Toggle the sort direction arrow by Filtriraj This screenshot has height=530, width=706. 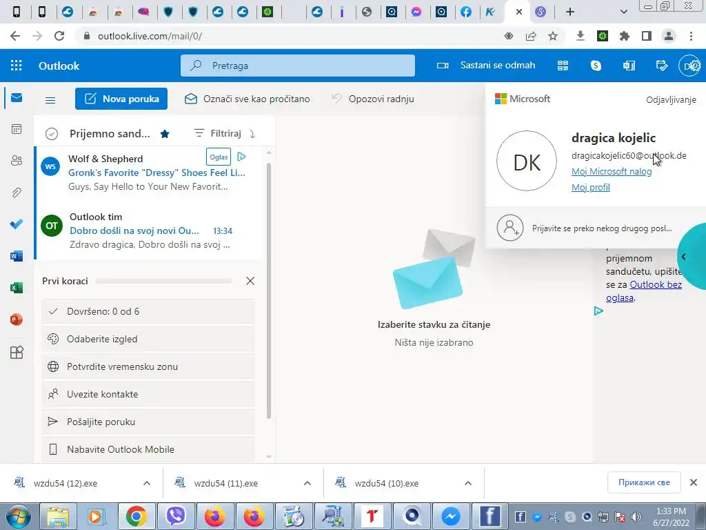pyautogui.click(x=252, y=134)
